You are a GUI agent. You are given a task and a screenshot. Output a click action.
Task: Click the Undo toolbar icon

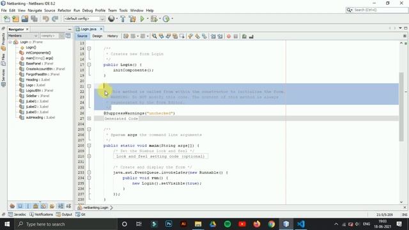click(x=46, y=19)
